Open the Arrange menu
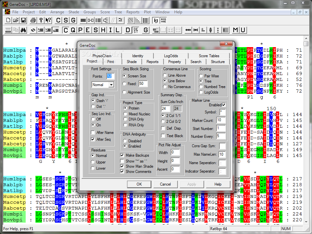The width and height of the screenshot is (312, 234). click(x=57, y=12)
